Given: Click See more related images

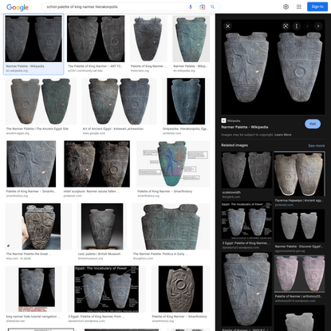Looking at the screenshot, I should (x=317, y=146).
